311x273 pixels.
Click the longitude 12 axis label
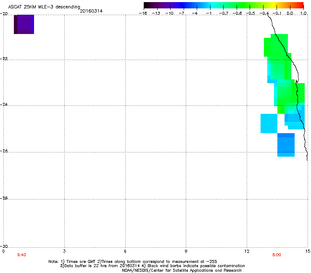(x=247, y=252)
